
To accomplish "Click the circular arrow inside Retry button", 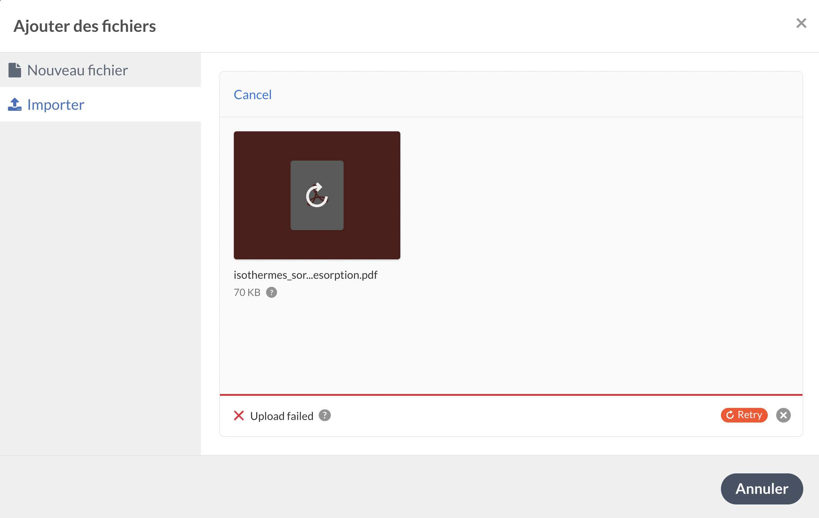I will (x=730, y=415).
